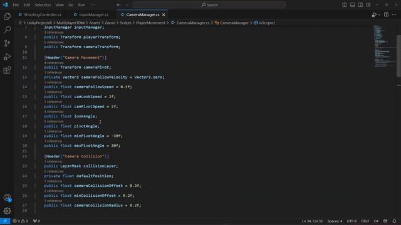
Task: Open notifications bell in status bar
Action: pos(394,221)
